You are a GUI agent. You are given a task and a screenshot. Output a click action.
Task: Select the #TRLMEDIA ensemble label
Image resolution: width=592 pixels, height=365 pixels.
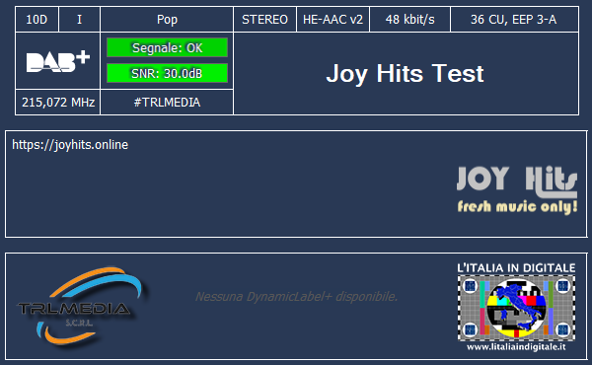[x=167, y=103]
